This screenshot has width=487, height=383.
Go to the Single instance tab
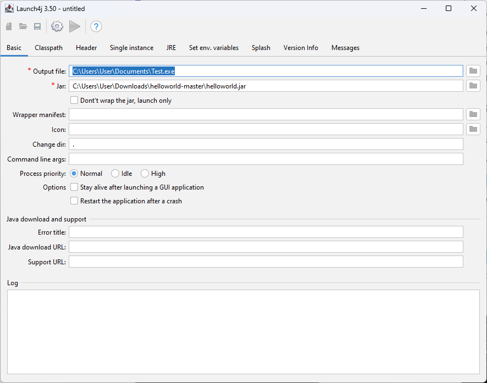(132, 48)
